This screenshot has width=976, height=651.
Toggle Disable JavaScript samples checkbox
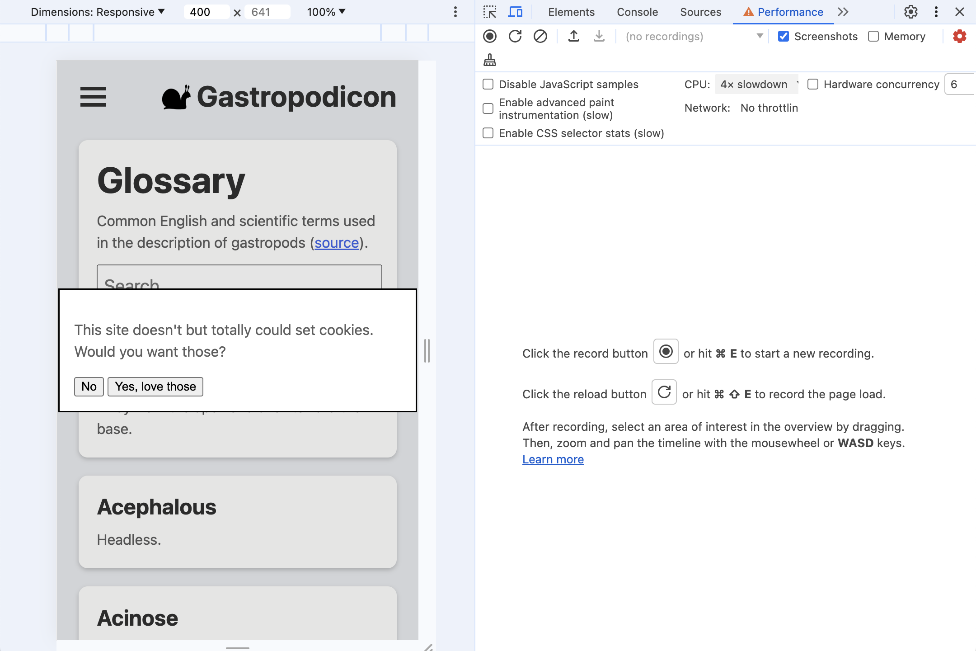488,84
